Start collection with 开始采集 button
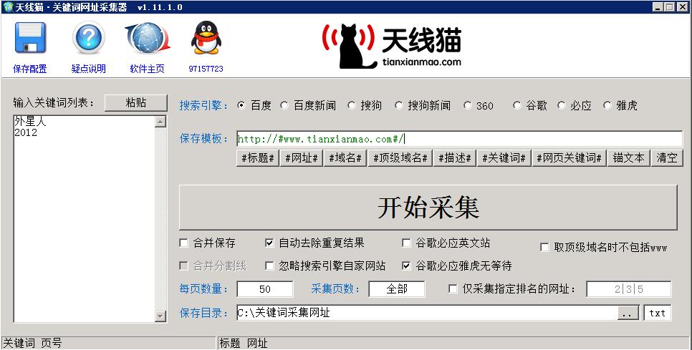The image size is (692, 350). (428, 208)
